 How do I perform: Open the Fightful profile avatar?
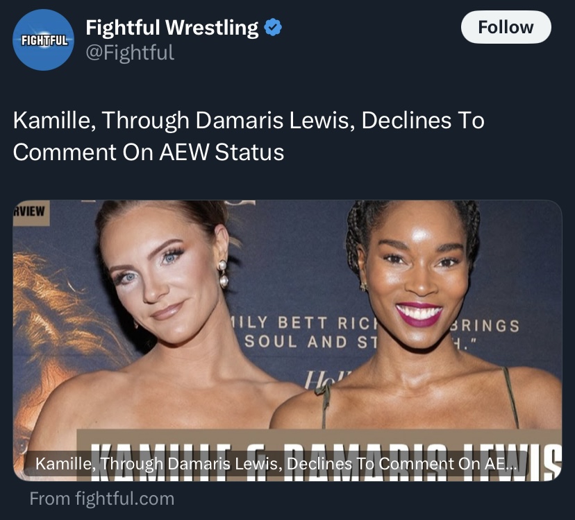coord(43,40)
